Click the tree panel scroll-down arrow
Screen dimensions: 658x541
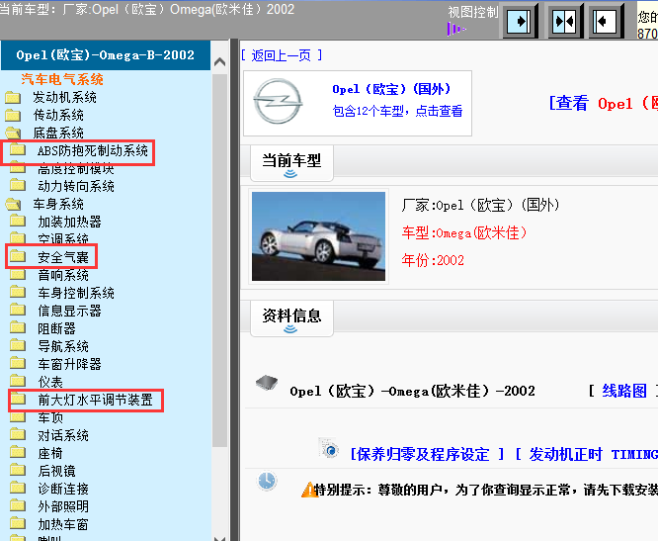click(x=220, y=537)
